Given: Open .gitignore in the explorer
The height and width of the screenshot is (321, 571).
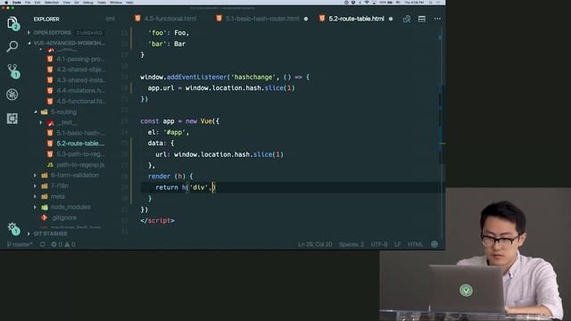Looking at the screenshot, I should pos(64,218).
